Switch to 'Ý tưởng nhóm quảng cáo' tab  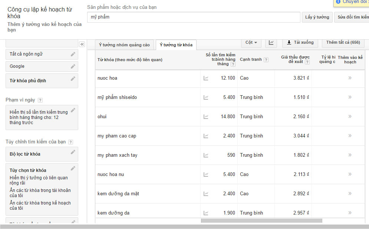[124, 45]
